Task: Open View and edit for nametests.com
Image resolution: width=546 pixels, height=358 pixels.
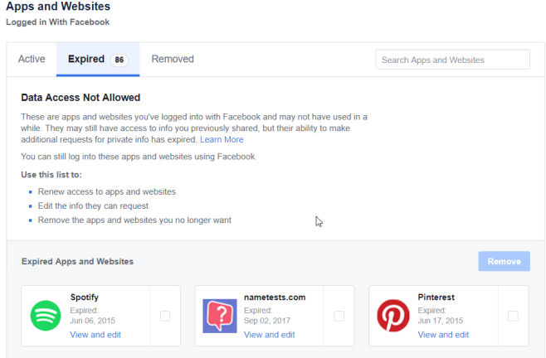Action: click(x=269, y=335)
